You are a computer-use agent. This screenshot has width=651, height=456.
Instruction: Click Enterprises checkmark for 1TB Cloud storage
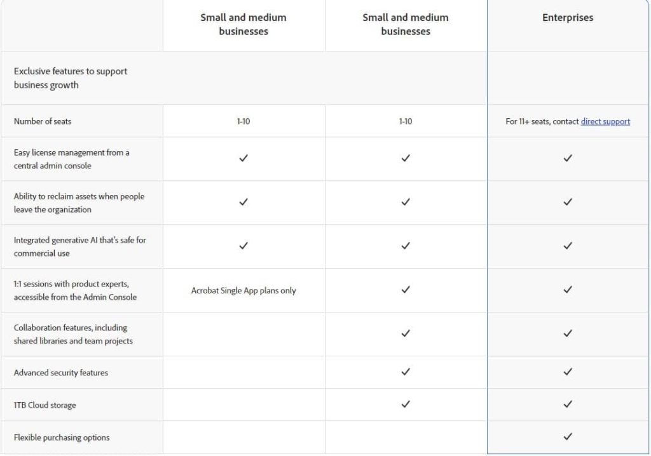(568, 404)
